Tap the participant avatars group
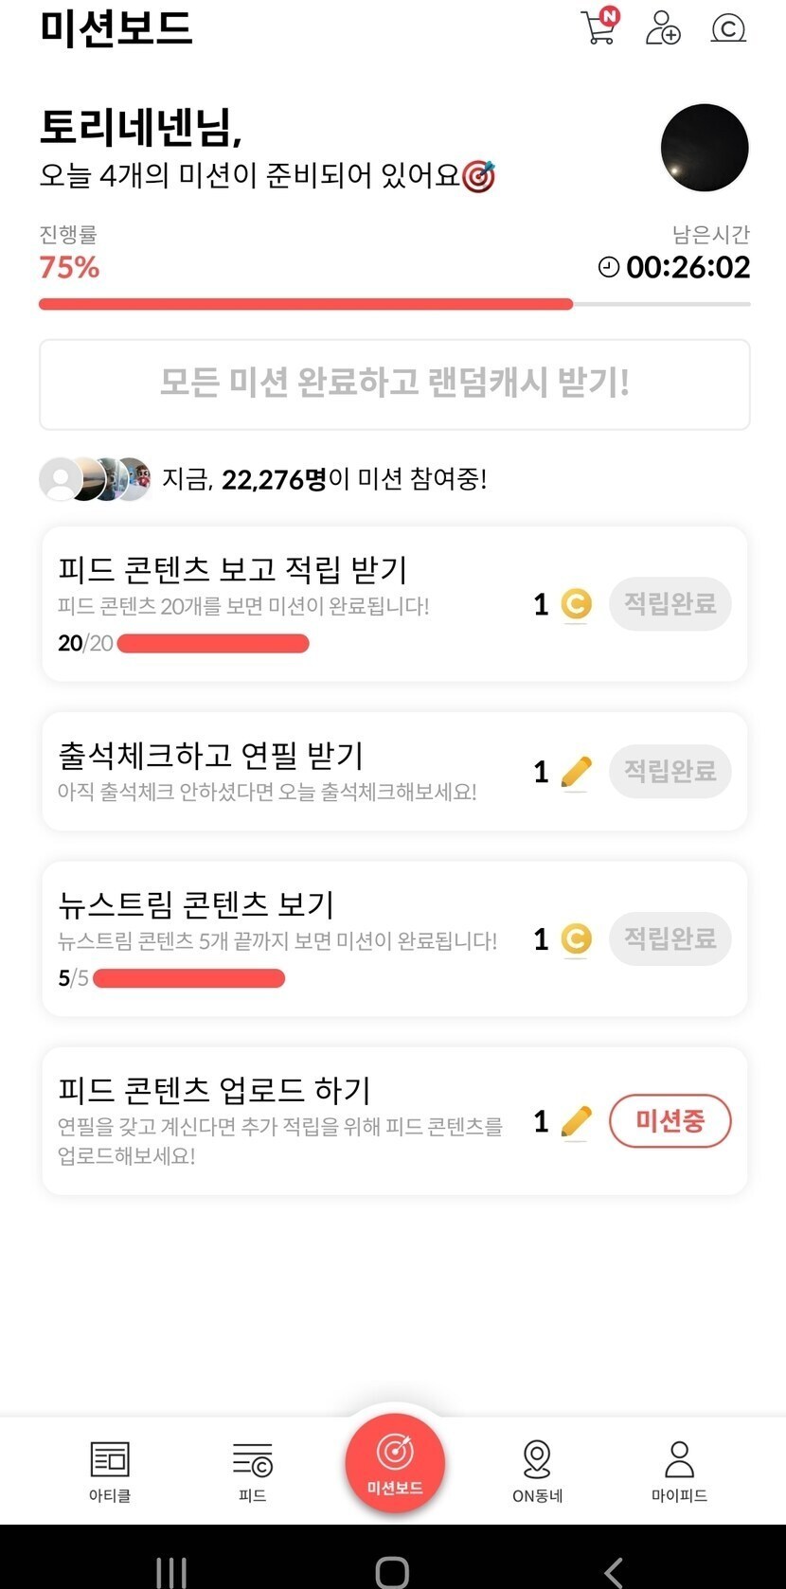786x1589 pixels. 95,479
